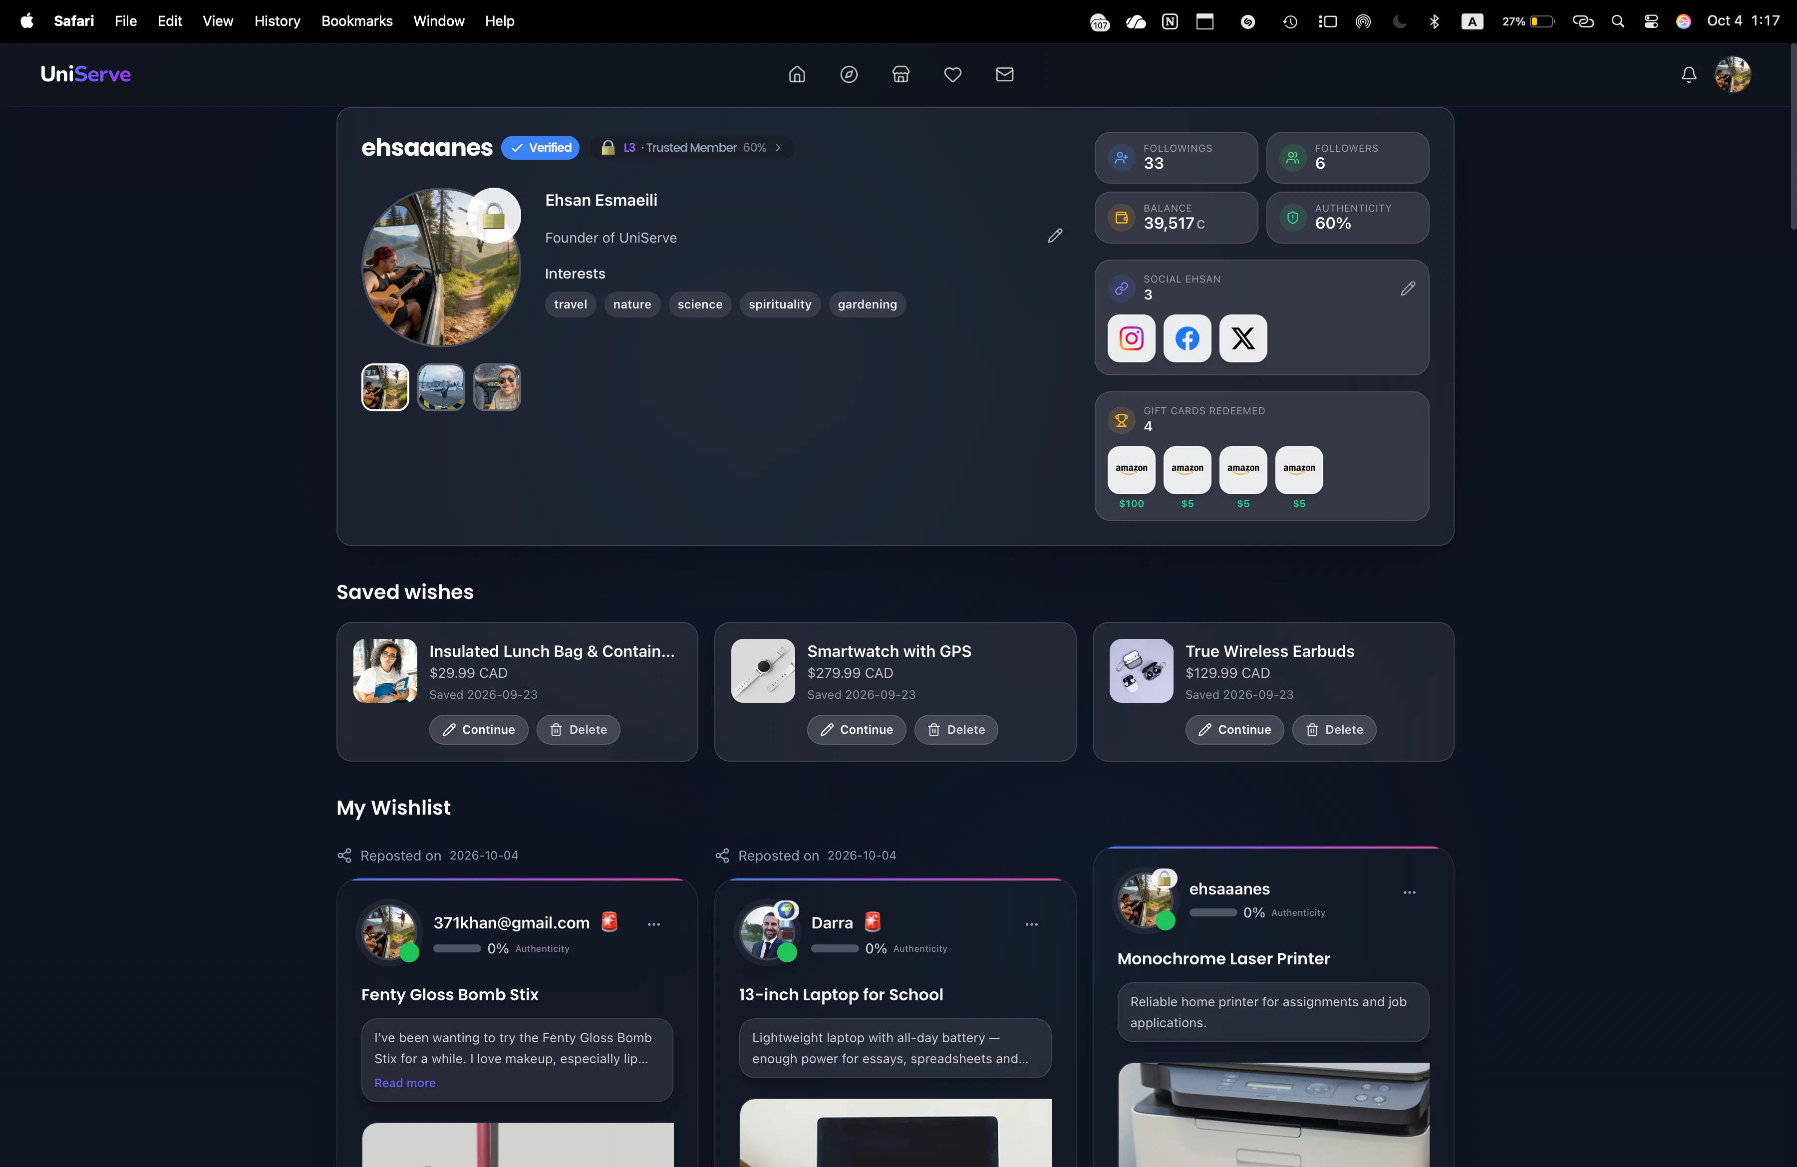This screenshot has height=1167, width=1797.
Task: Click Darra's authenticity progress bar
Action: (x=834, y=948)
